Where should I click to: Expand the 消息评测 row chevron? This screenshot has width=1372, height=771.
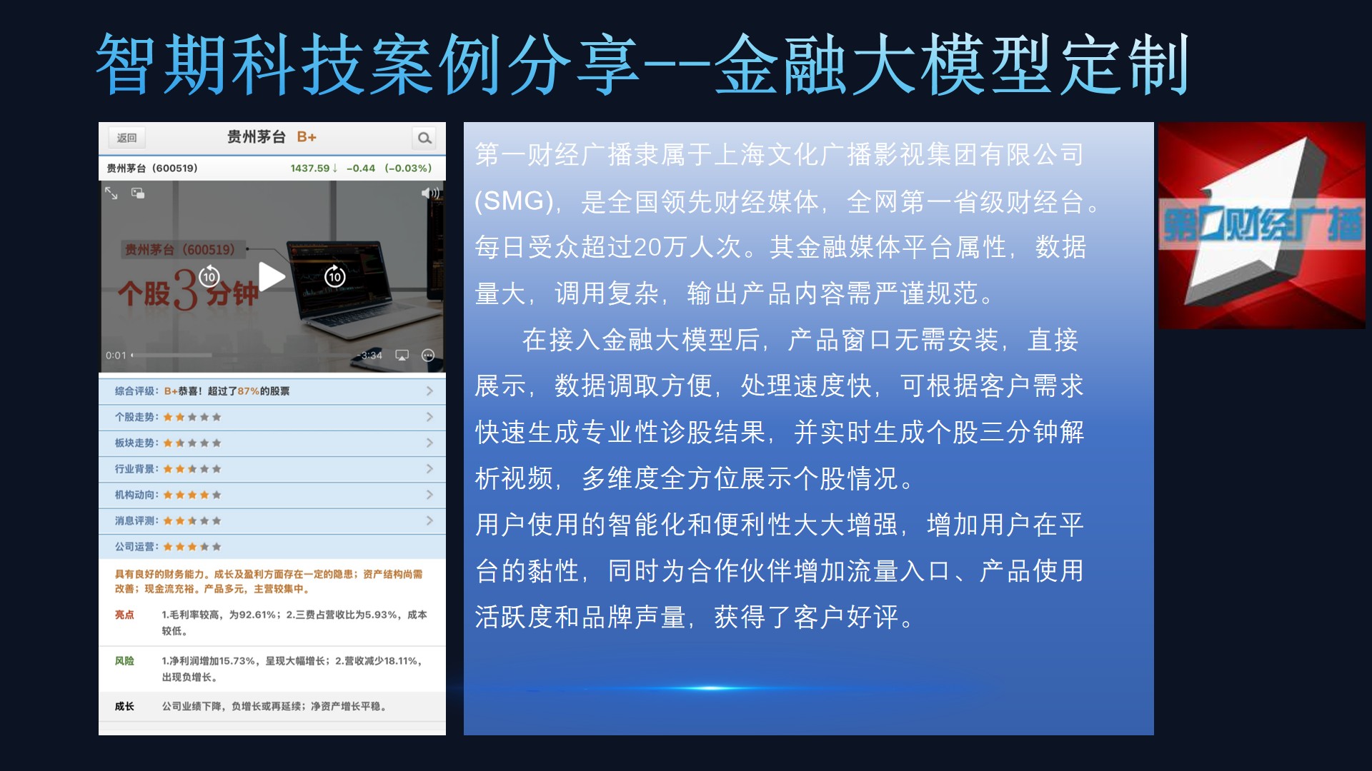click(x=429, y=520)
